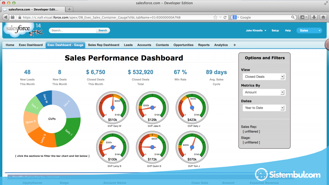Screen dimensions: 329x185
Task: Click the Options and Filters heading
Action: coord(265,58)
